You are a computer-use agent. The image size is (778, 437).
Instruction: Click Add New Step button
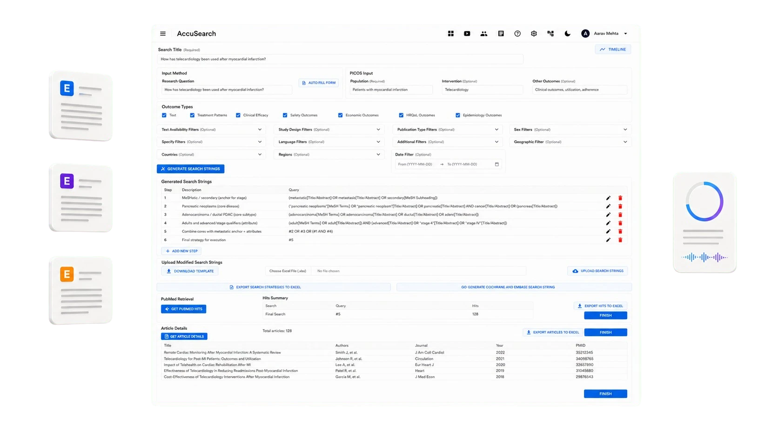[x=182, y=251]
